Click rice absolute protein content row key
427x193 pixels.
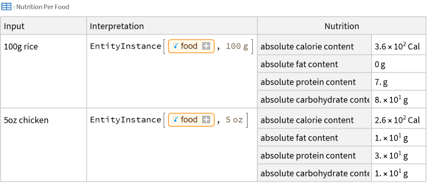tap(308, 82)
